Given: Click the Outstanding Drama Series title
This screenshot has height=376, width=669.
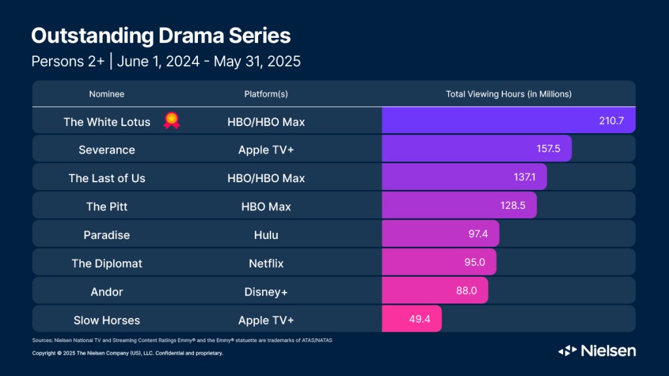Looking at the screenshot, I should pyautogui.click(x=161, y=35).
